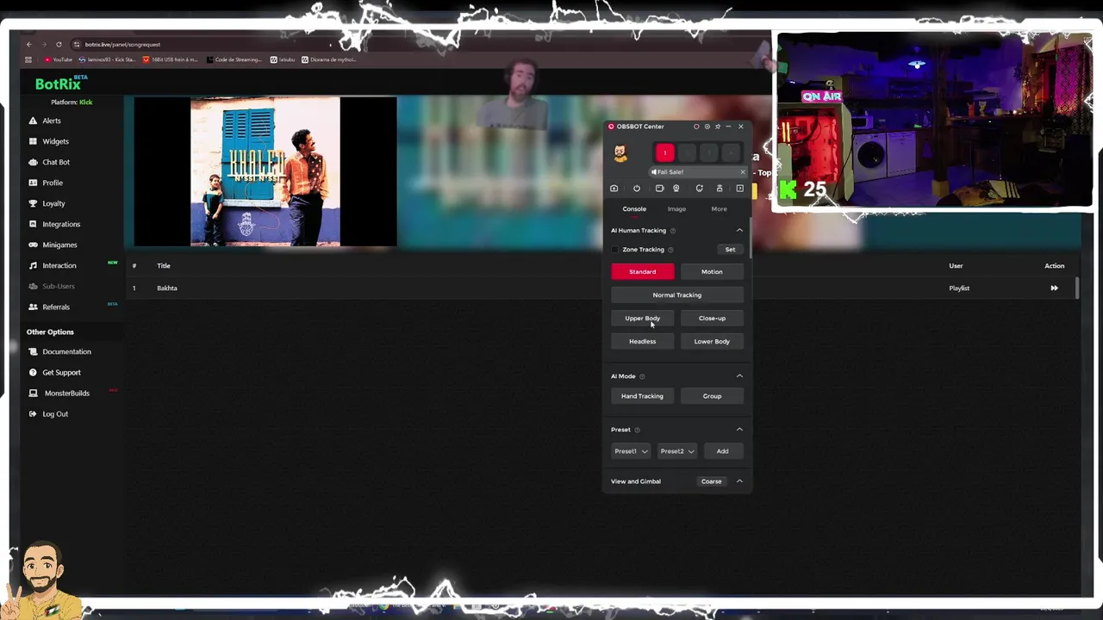Open Widgets icon in BotRix sidebar
This screenshot has width=1103, height=620.
click(x=33, y=141)
